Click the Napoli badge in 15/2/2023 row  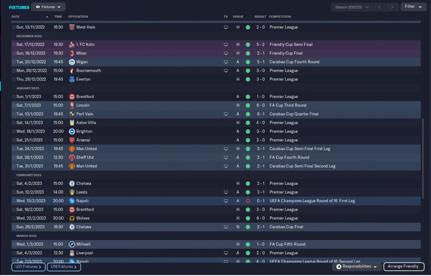pos(72,201)
